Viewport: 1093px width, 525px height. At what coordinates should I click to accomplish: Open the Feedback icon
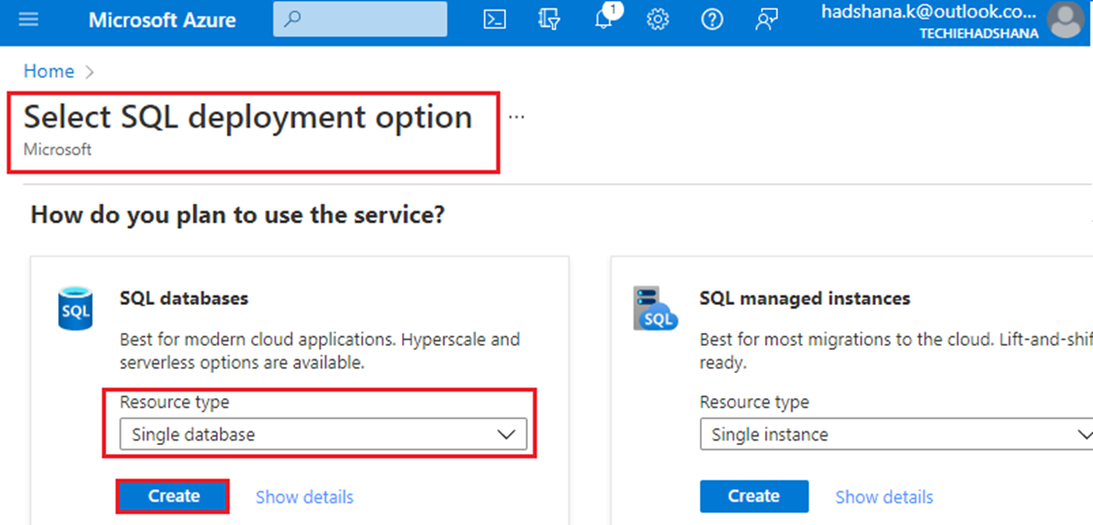click(766, 20)
